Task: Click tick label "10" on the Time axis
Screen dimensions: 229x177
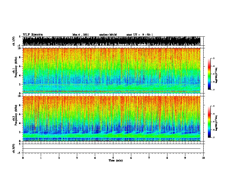Action: point(203,158)
